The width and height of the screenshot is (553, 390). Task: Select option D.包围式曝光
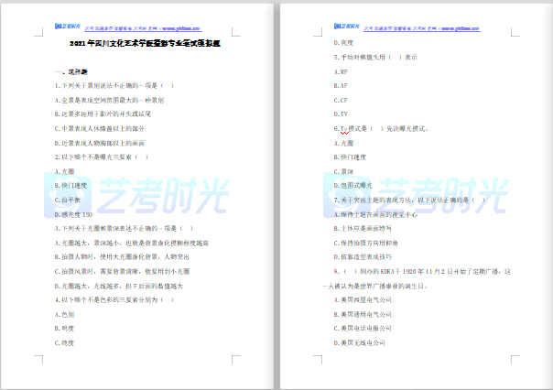pos(353,185)
